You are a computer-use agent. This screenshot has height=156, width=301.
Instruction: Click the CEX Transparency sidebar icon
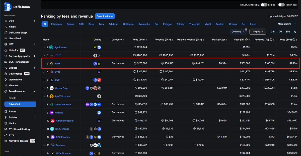pyautogui.click(x=6, y=62)
